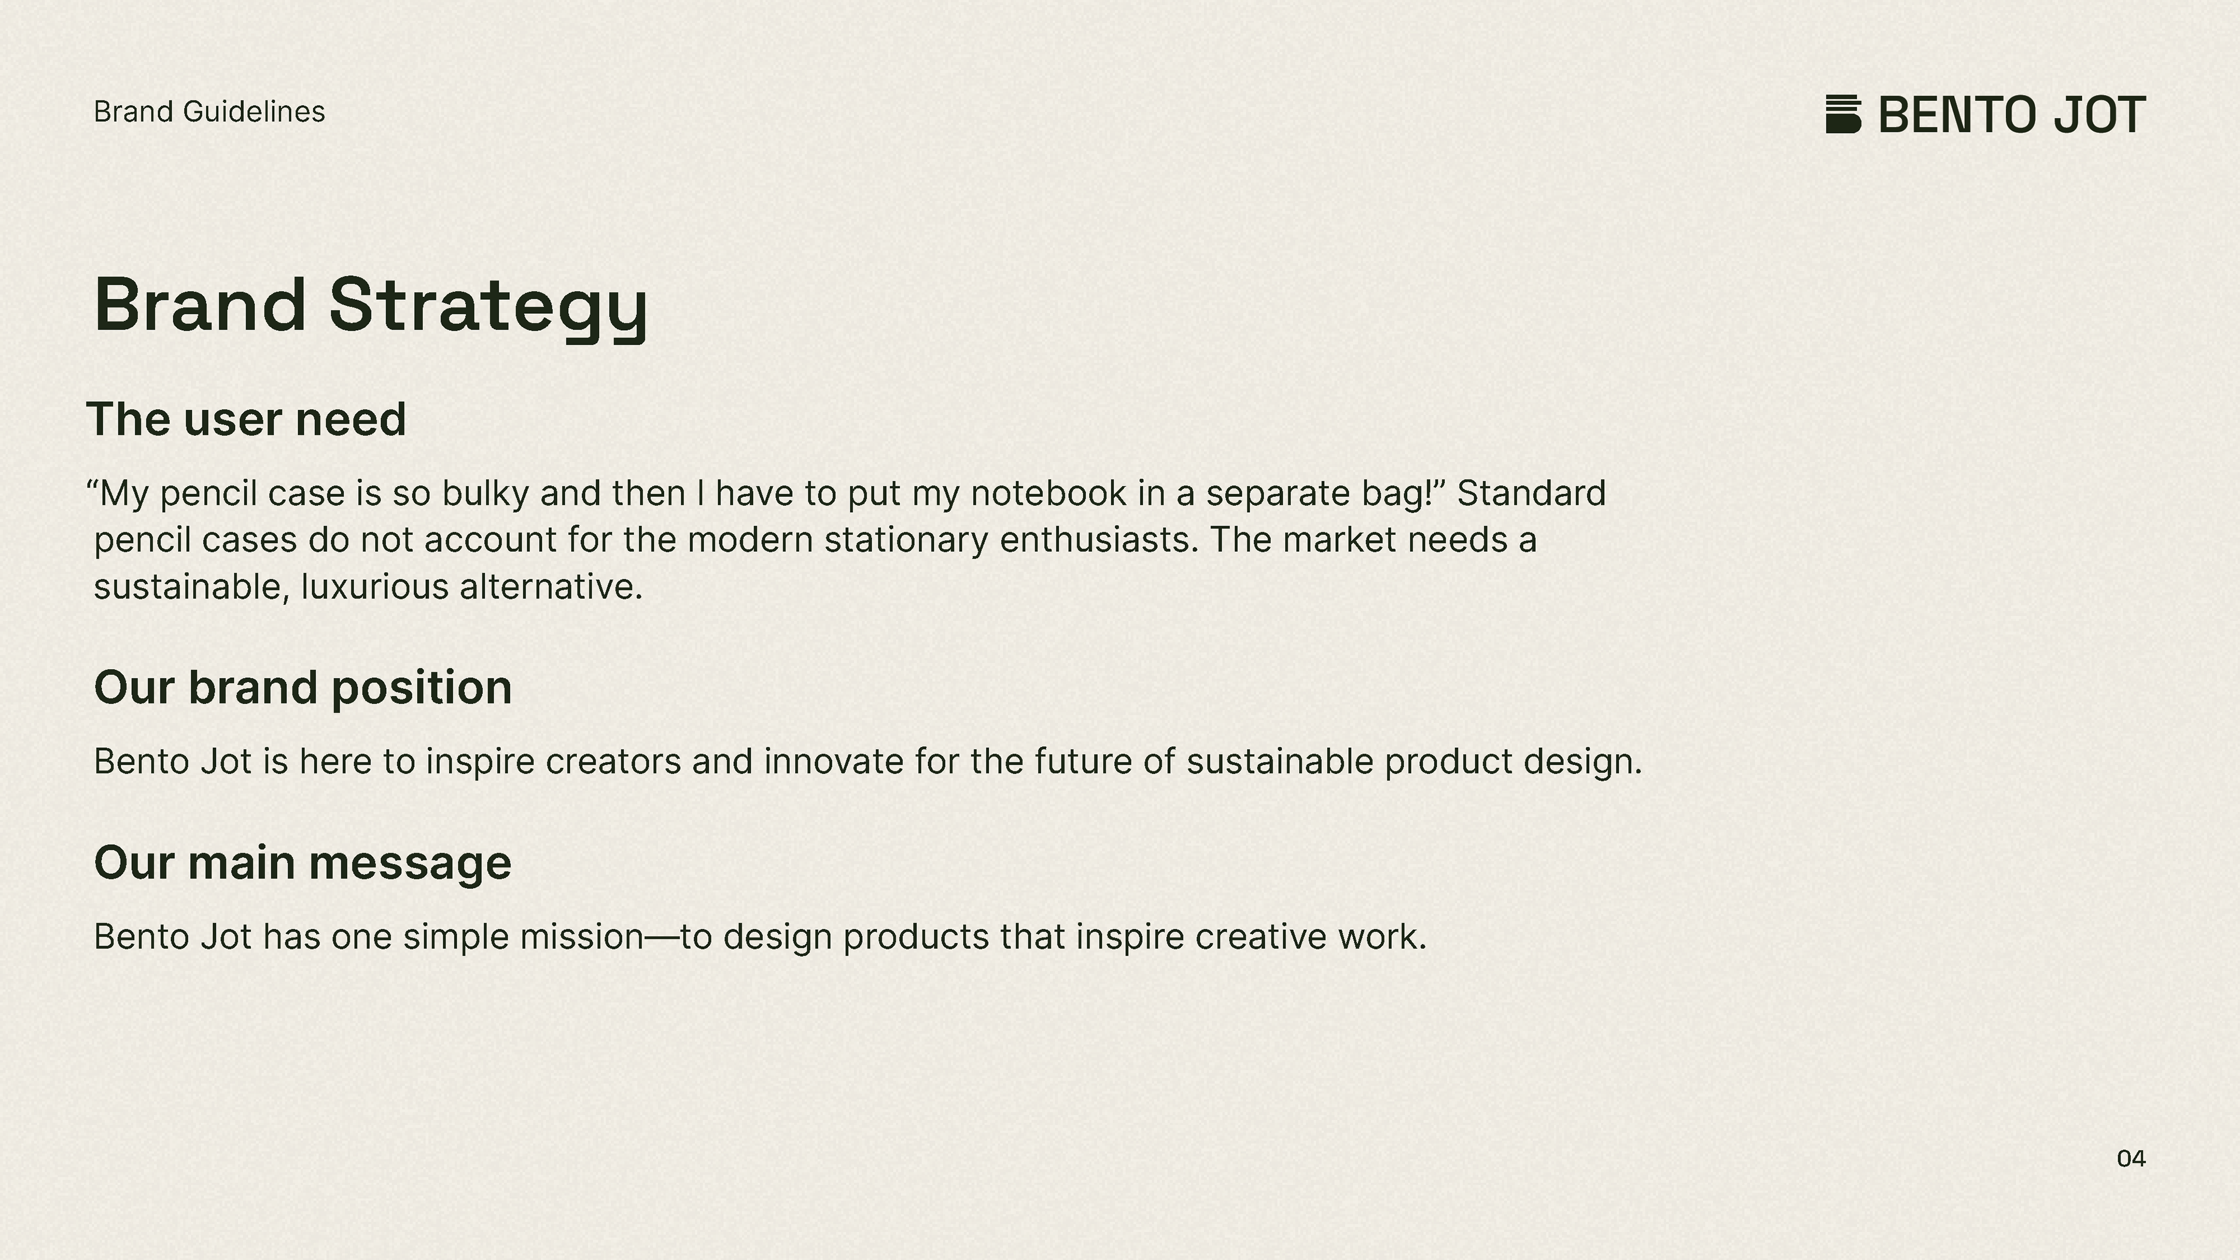Select the Our brand position heading
Screen dimensions: 2240x1260
(x=303, y=688)
